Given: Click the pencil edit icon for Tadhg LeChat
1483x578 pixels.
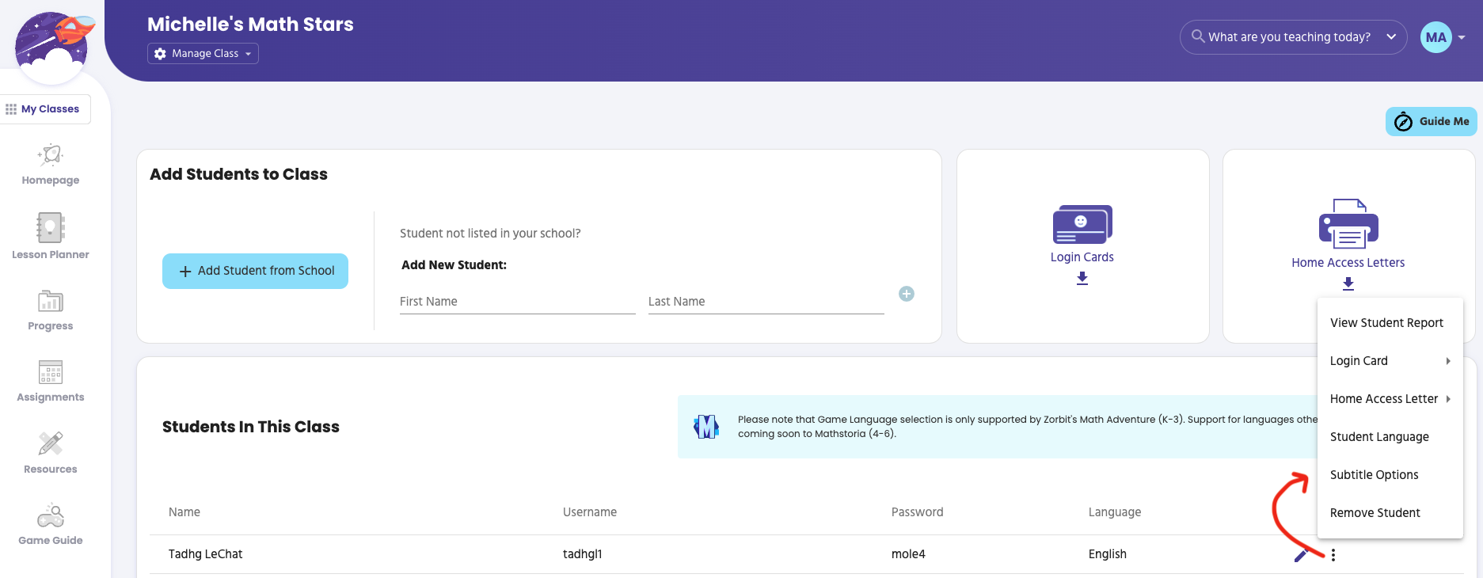Looking at the screenshot, I should [x=1300, y=555].
